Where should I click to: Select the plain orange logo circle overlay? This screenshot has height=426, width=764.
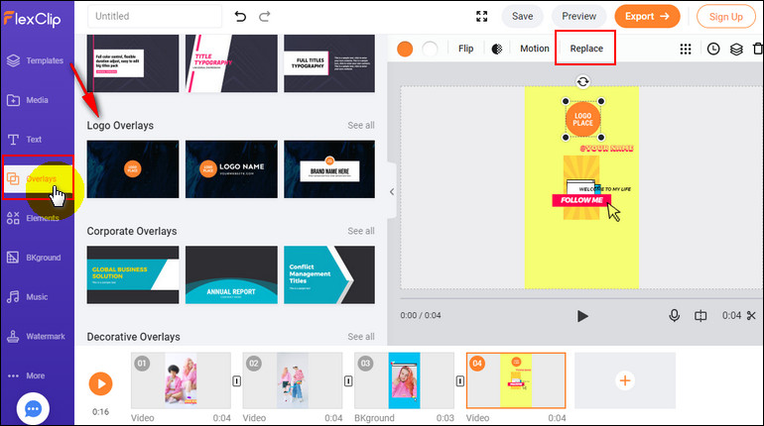click(133, 169)
